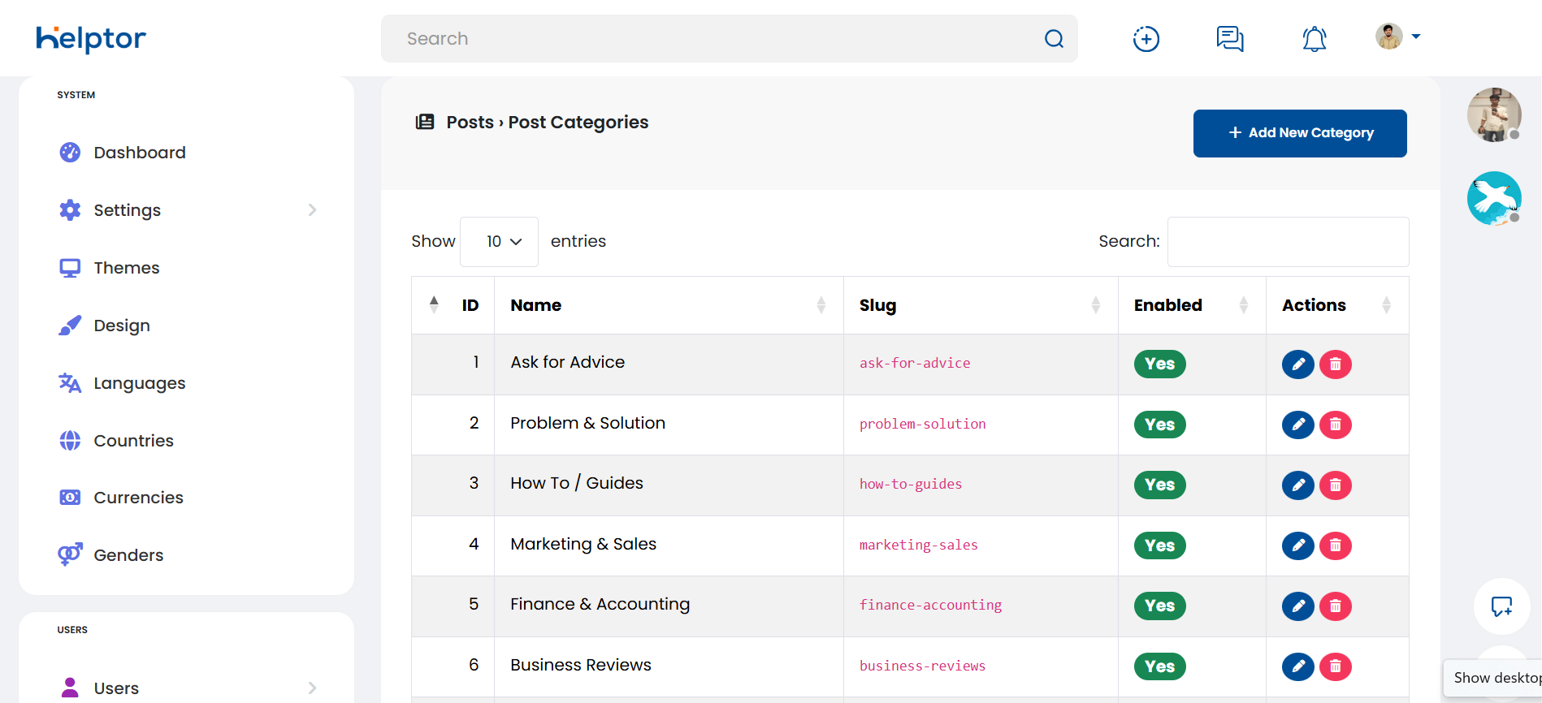Edit the Ask for Advice category

coord(1298,364)
